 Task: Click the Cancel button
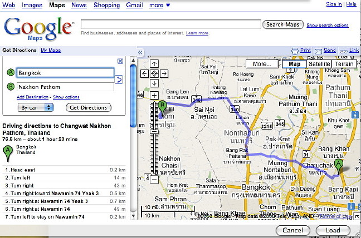pos(293,230)
